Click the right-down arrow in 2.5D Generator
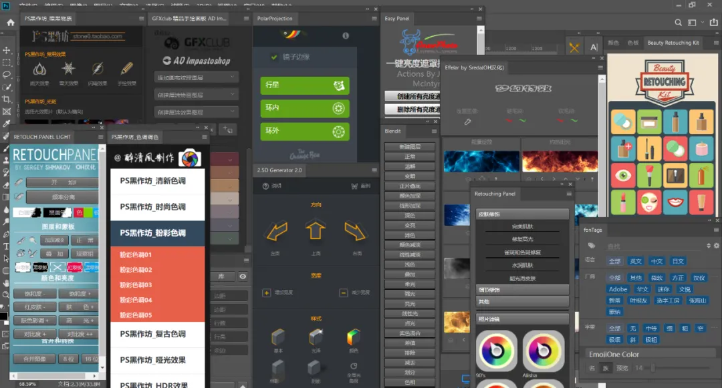 point(355,231)
